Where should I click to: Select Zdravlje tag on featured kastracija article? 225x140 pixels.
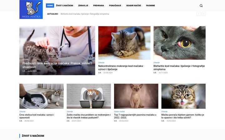pos(26,59)
